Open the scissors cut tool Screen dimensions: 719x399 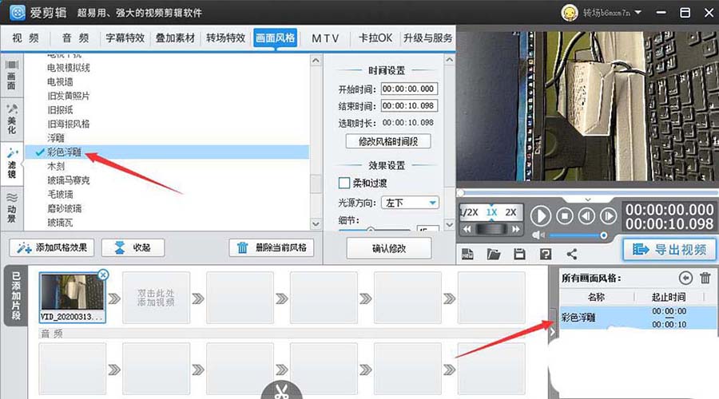[281, 391]
